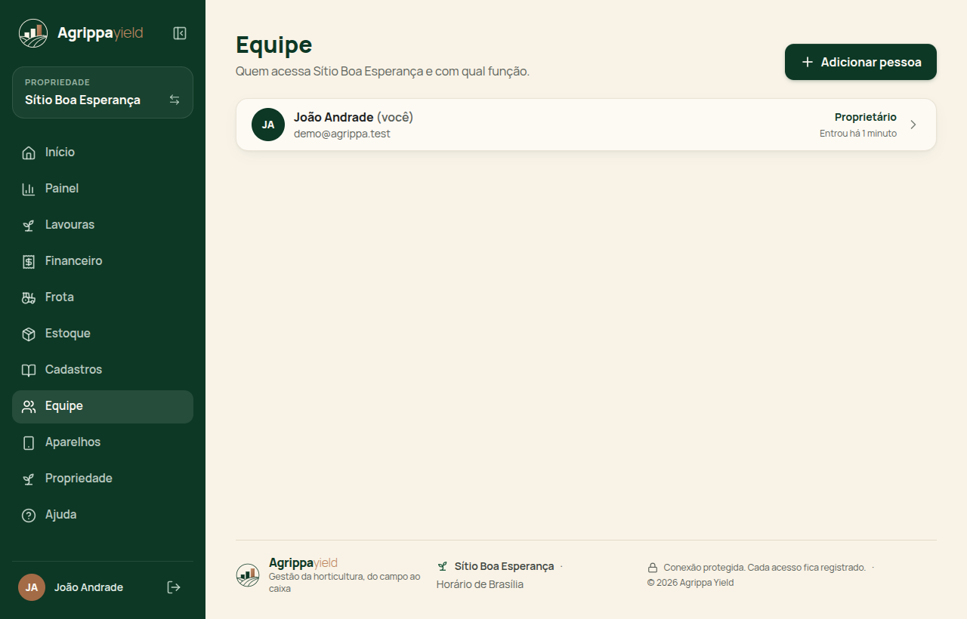The width and height of the screenshot is (967, 619).
Task: Click the logout icon beside João Andrade
Action: pos(174,587)
